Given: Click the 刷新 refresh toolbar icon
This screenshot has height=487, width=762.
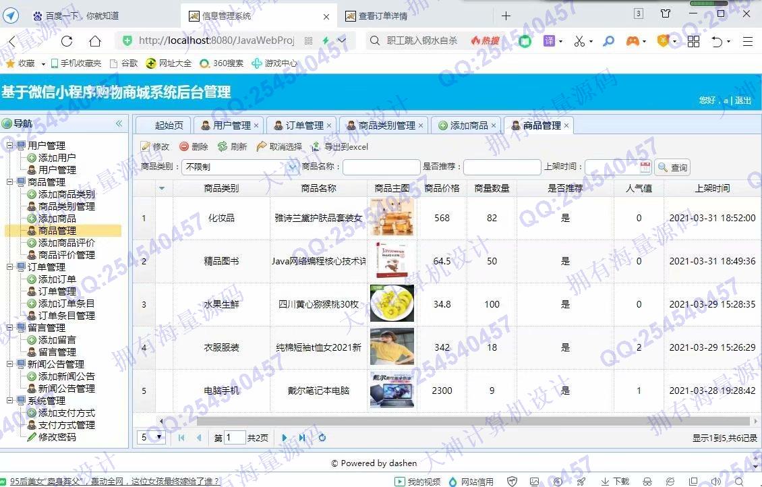Looking at the screenshot, I should pos(223,146).
